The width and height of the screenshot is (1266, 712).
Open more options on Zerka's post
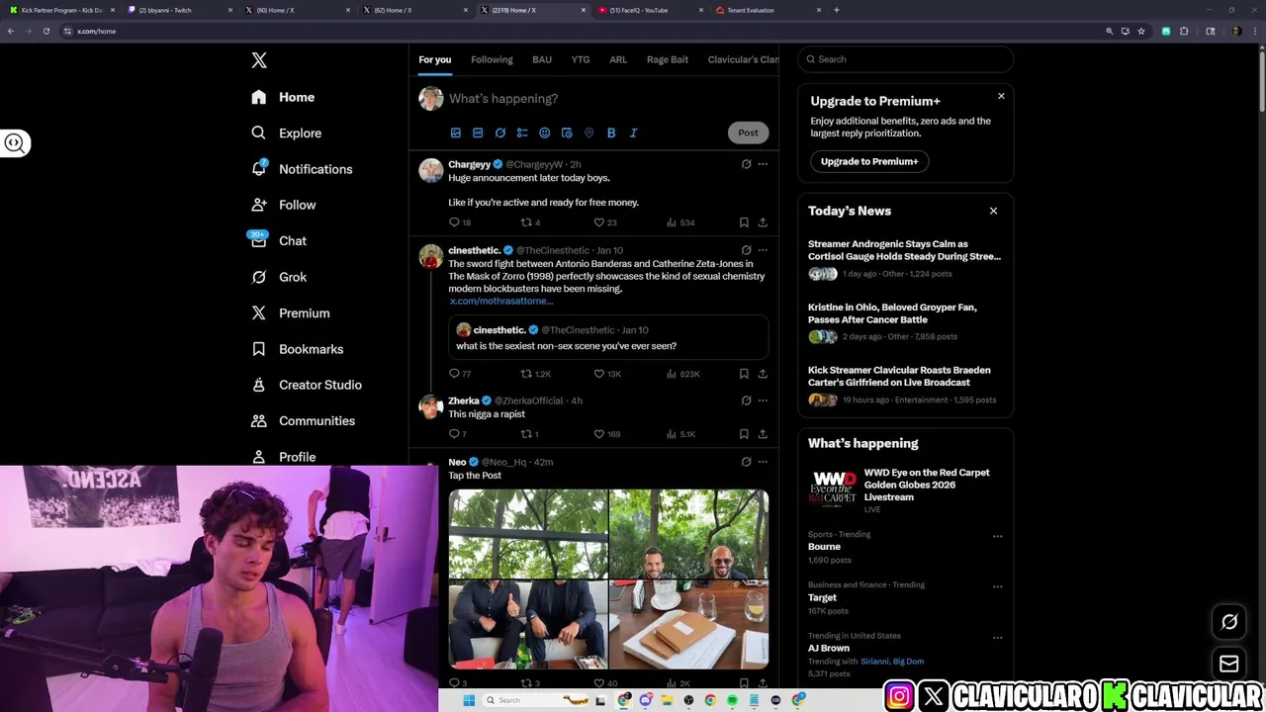coord(763,400)
